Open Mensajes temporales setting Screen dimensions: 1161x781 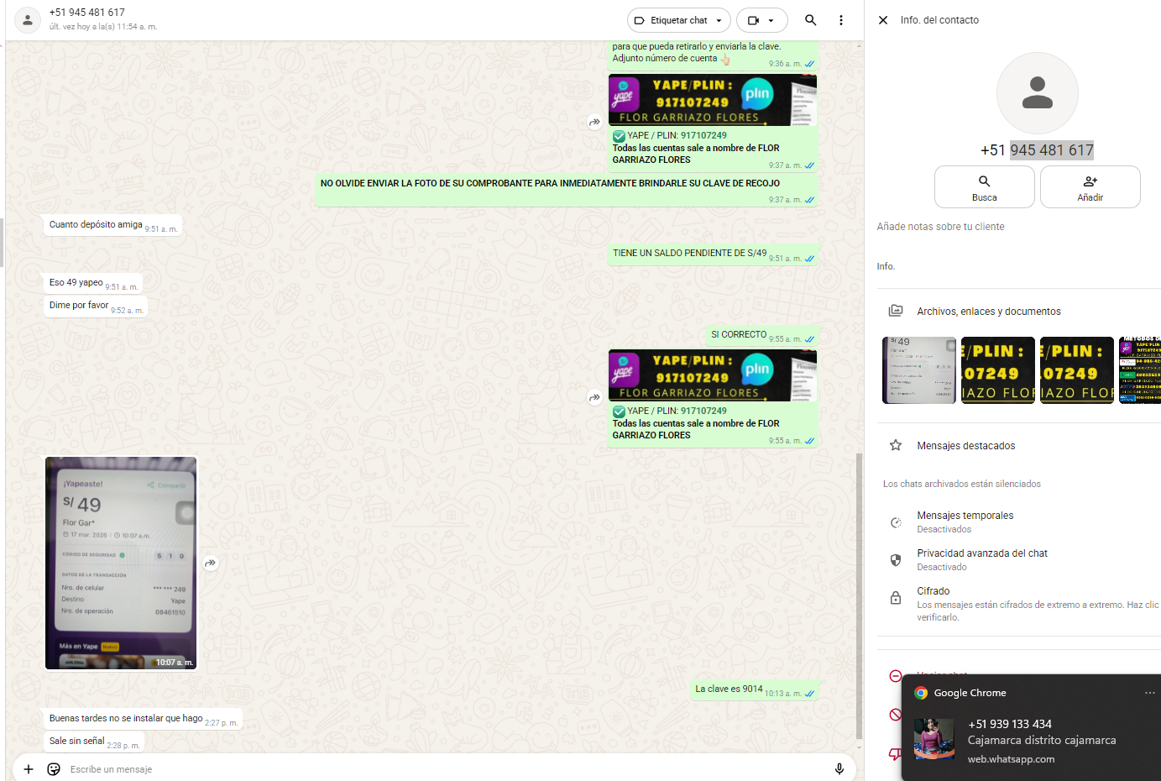(x=965, y=522)
